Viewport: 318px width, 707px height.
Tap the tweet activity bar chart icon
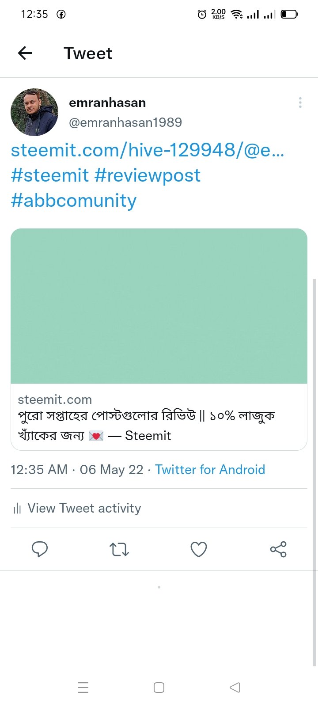(17, 509)
